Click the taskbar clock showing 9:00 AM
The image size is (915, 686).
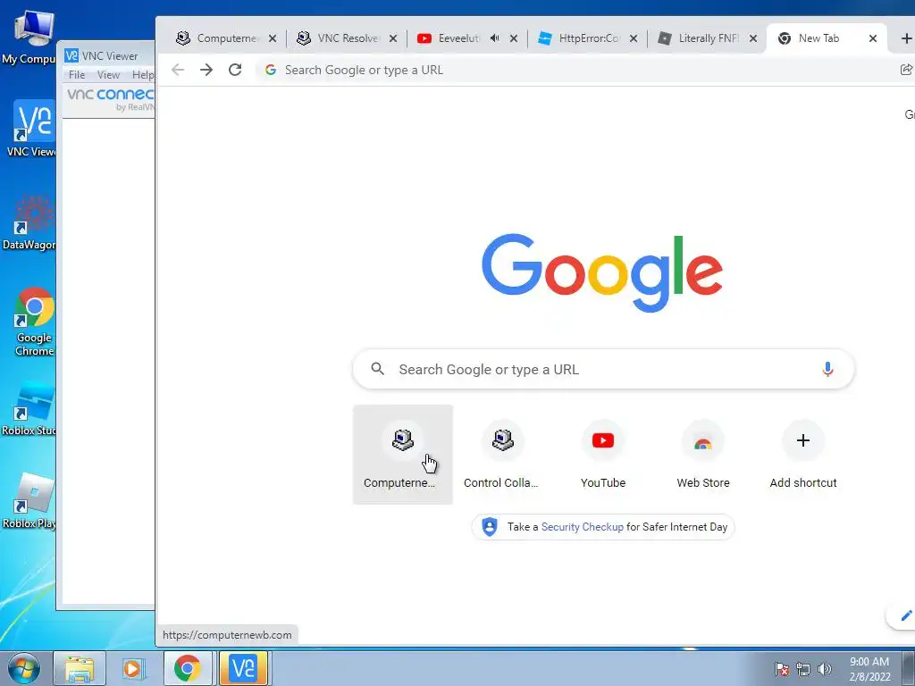coord(869,669)
